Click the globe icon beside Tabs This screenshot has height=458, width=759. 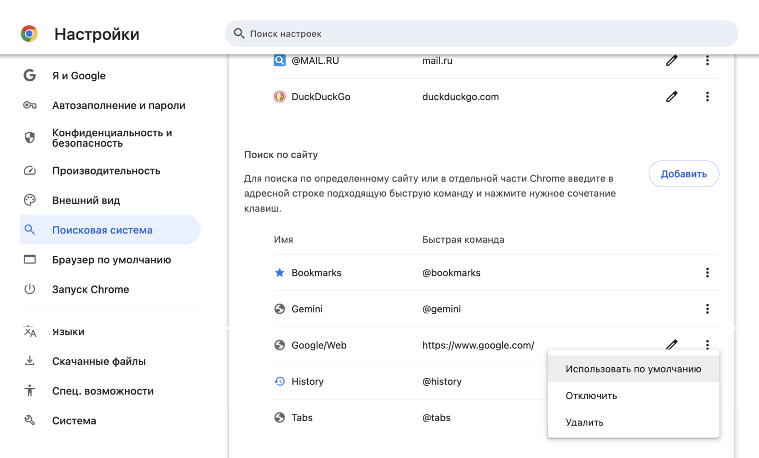pyautogui.click(x=280, y=418)
